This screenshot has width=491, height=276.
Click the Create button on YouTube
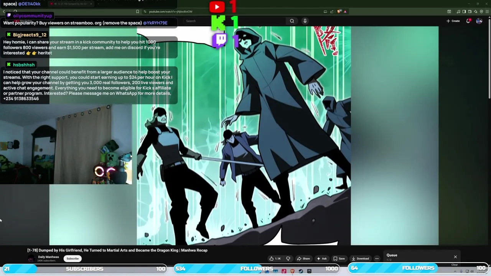coord(453,21)
